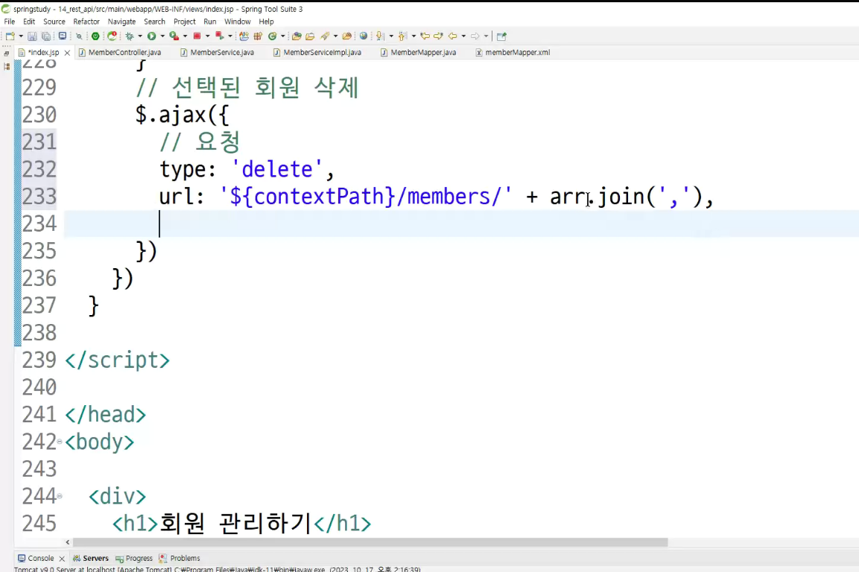Click the Web Browser globe icon
Image resolution: width=859 pixels, height=572 pixels.
364,36
